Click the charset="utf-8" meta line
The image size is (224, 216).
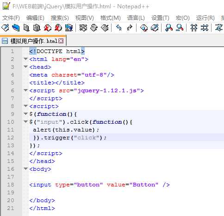tap(72, 75)
